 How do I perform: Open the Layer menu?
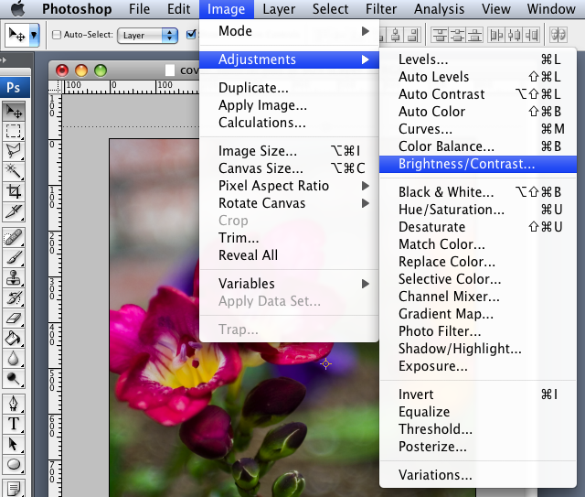(279, 9)
